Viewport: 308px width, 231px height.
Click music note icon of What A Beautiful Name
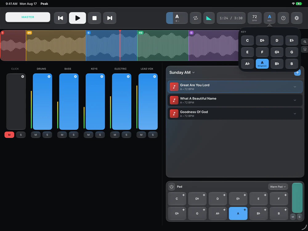click(174, 100)
